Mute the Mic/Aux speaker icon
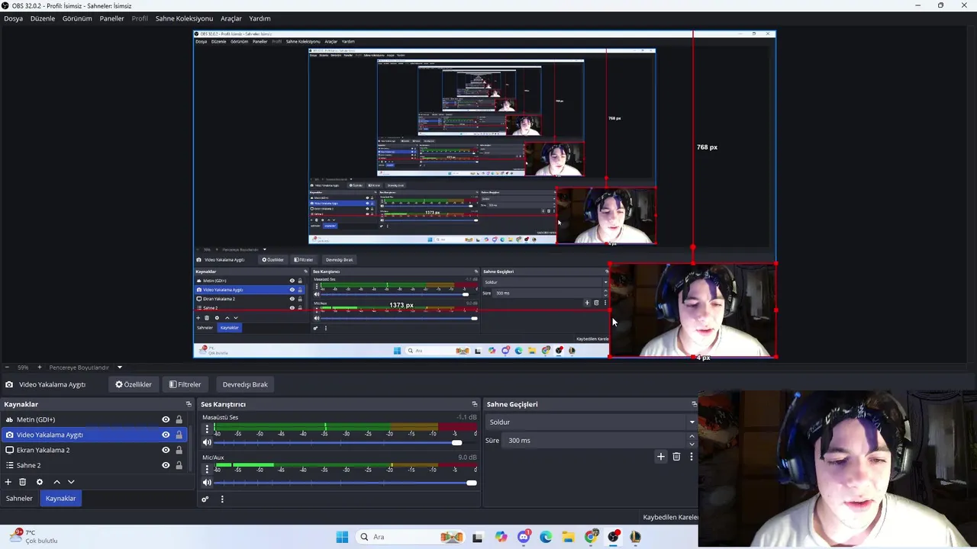The image size is (977, 549). pos(207,482)
